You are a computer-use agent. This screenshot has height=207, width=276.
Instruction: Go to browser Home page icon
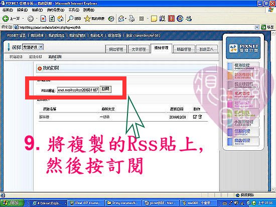(60, 18)
